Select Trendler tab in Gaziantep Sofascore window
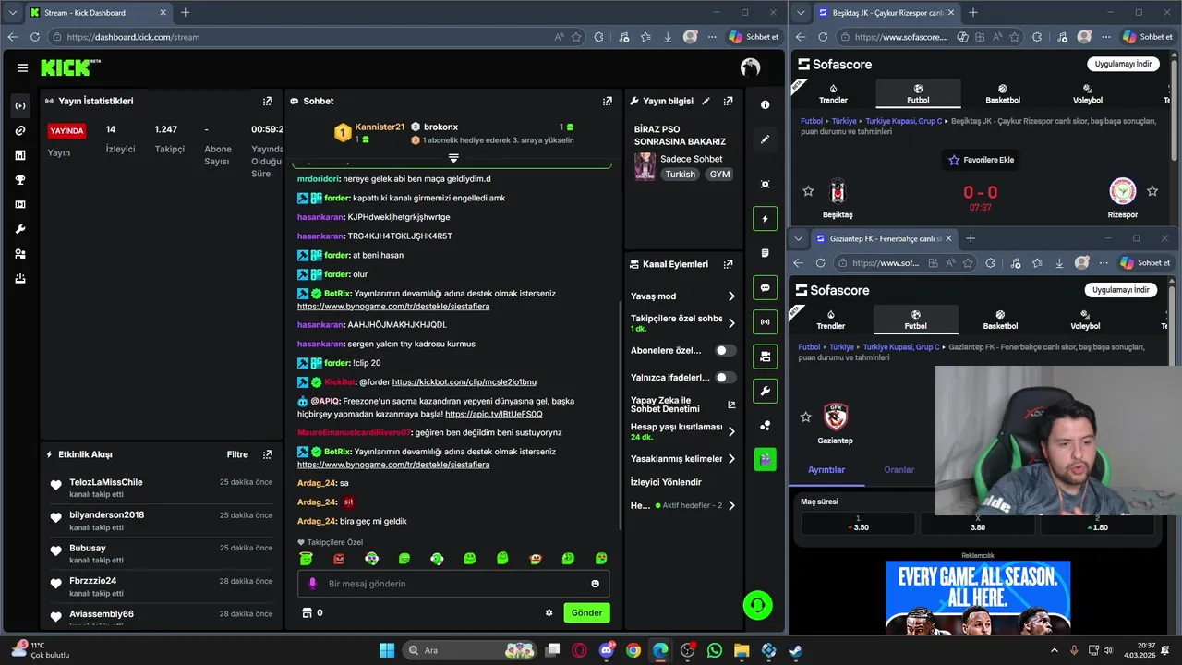This screenshot has width=1182, height=665. pos(831,320)
